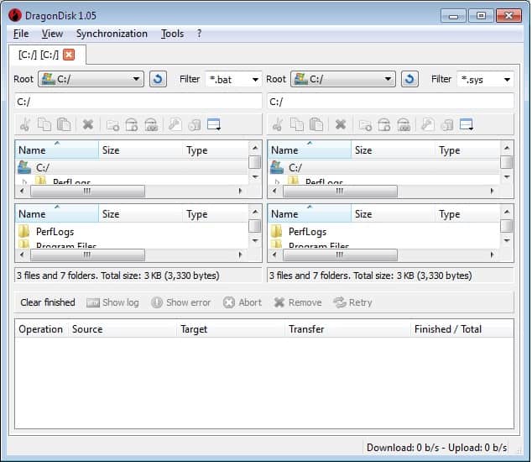Click bucket-with-plus icon in right pane toolbar
532x462 pixels.
[x=384, y=124]
